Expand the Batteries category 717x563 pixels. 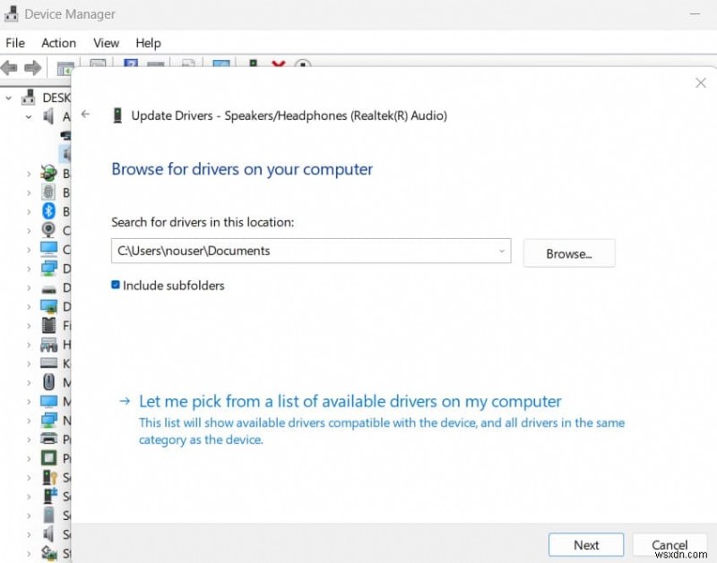click(x=28, y=173)
